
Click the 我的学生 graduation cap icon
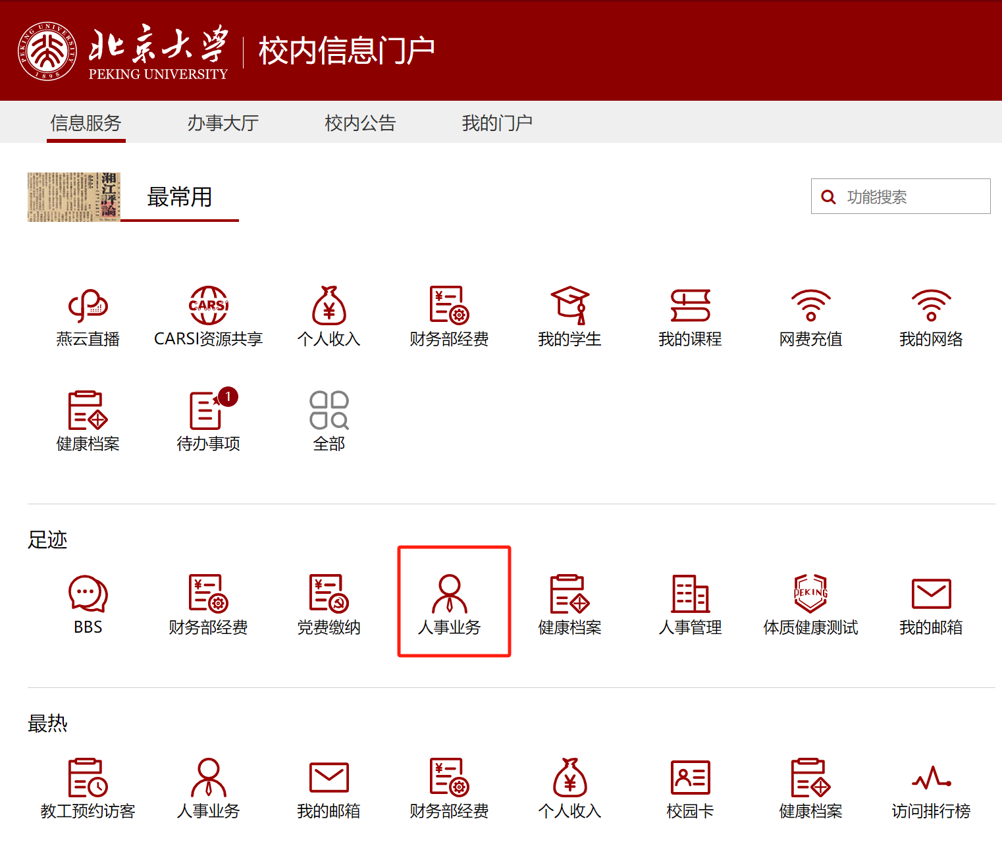pyautogui.click(x=569, y=306)
